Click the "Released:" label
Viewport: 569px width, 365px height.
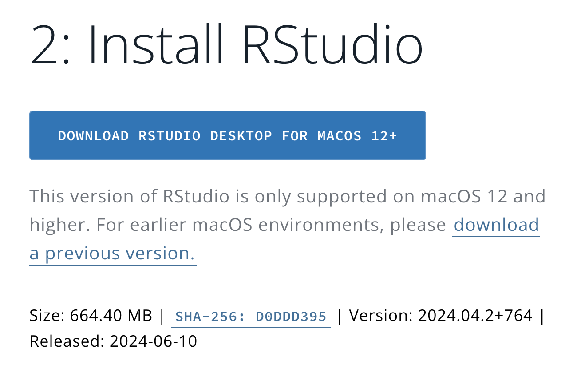[x=67, y=341]
